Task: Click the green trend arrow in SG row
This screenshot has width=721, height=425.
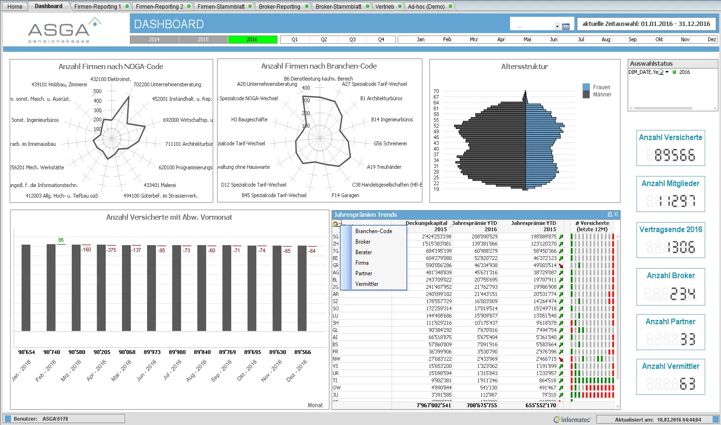Action: [x=561, y=236]
